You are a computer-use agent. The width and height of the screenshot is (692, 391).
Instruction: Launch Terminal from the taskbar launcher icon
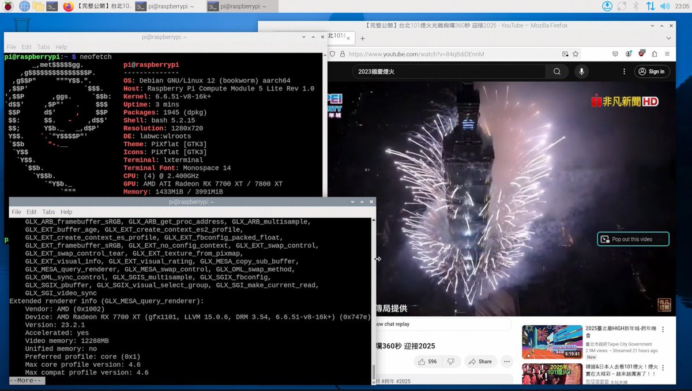[52, 6]
